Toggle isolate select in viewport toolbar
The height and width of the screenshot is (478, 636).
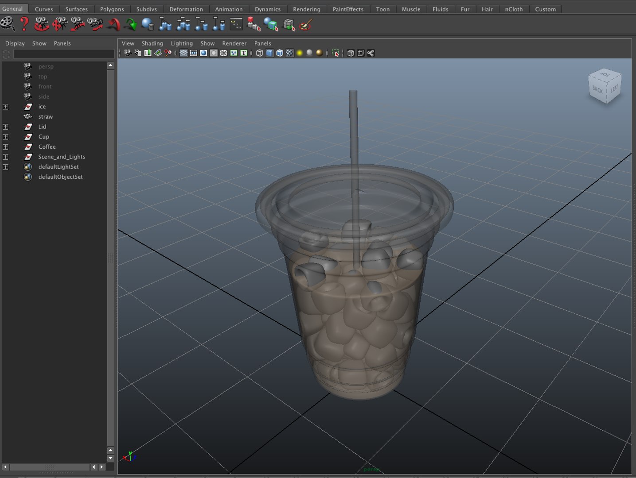336,53
